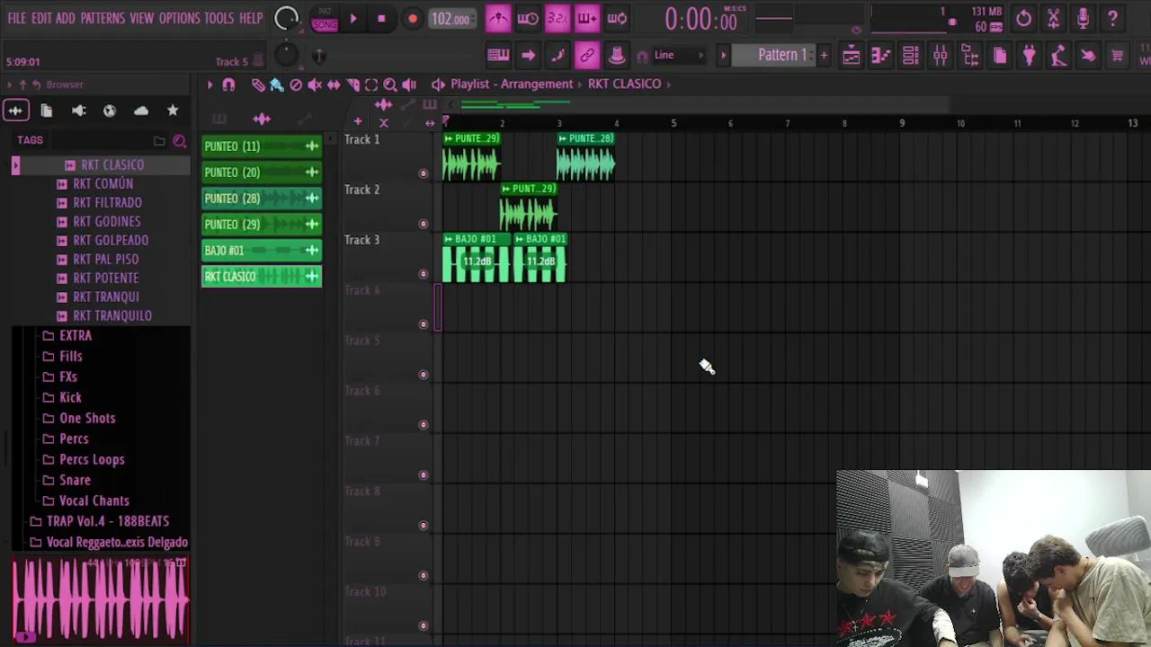The width and height of the screenshot is (1151, 647).
Task: Add a new pattern with plus button
Action: coord(824,55)
